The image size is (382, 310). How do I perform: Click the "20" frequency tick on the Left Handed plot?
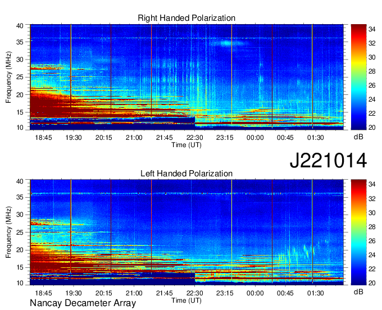pos(20,250)
